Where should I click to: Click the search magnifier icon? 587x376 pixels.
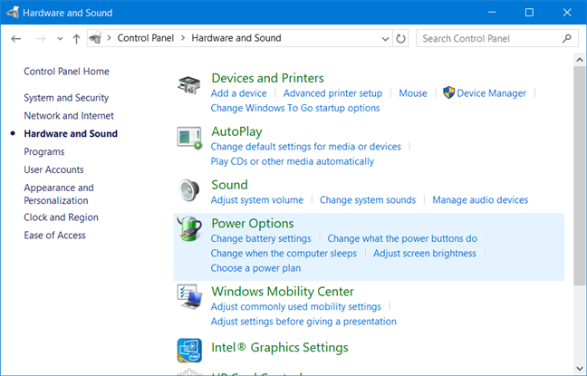coord(567,38)
